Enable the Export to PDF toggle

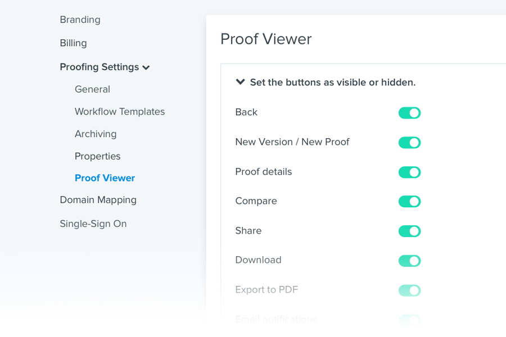click(x=409, y=290)
